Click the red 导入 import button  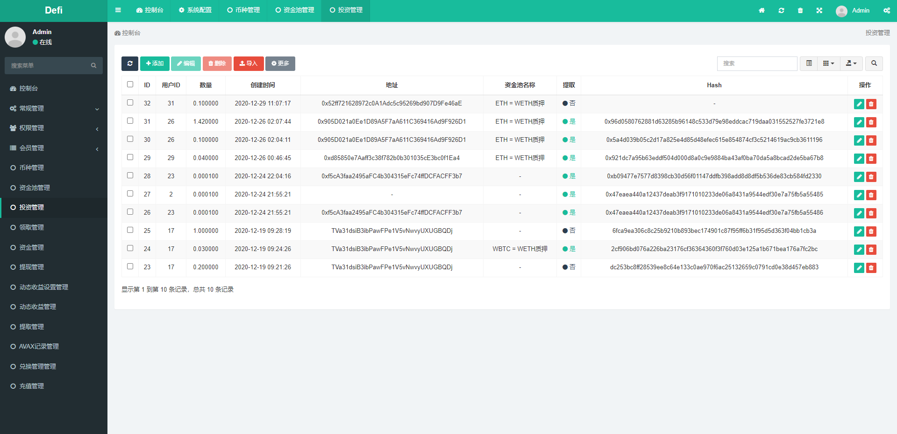click(249, 63)
